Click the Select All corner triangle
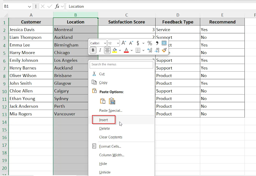 coord(5,15)
